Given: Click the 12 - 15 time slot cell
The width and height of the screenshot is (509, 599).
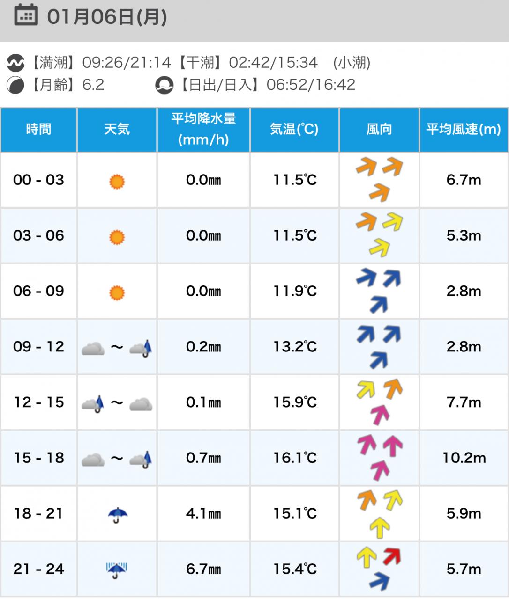Looking at the screenshot, I should coord(38,402).
